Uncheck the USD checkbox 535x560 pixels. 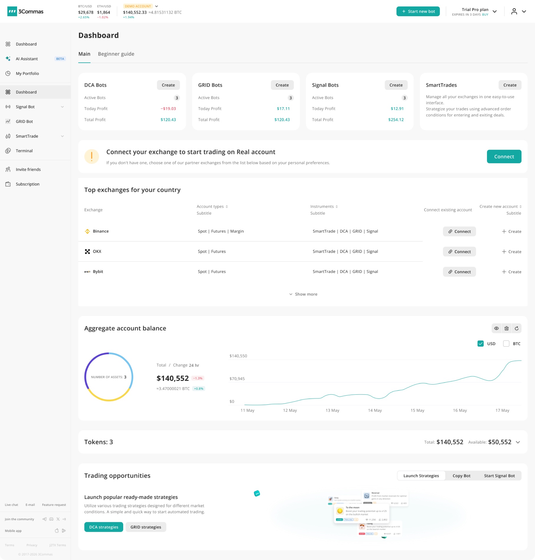[x=481, y=344]
